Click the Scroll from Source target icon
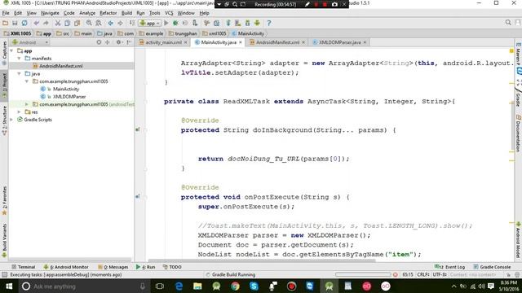Screen dimensions: 522x293 (99, 42)
